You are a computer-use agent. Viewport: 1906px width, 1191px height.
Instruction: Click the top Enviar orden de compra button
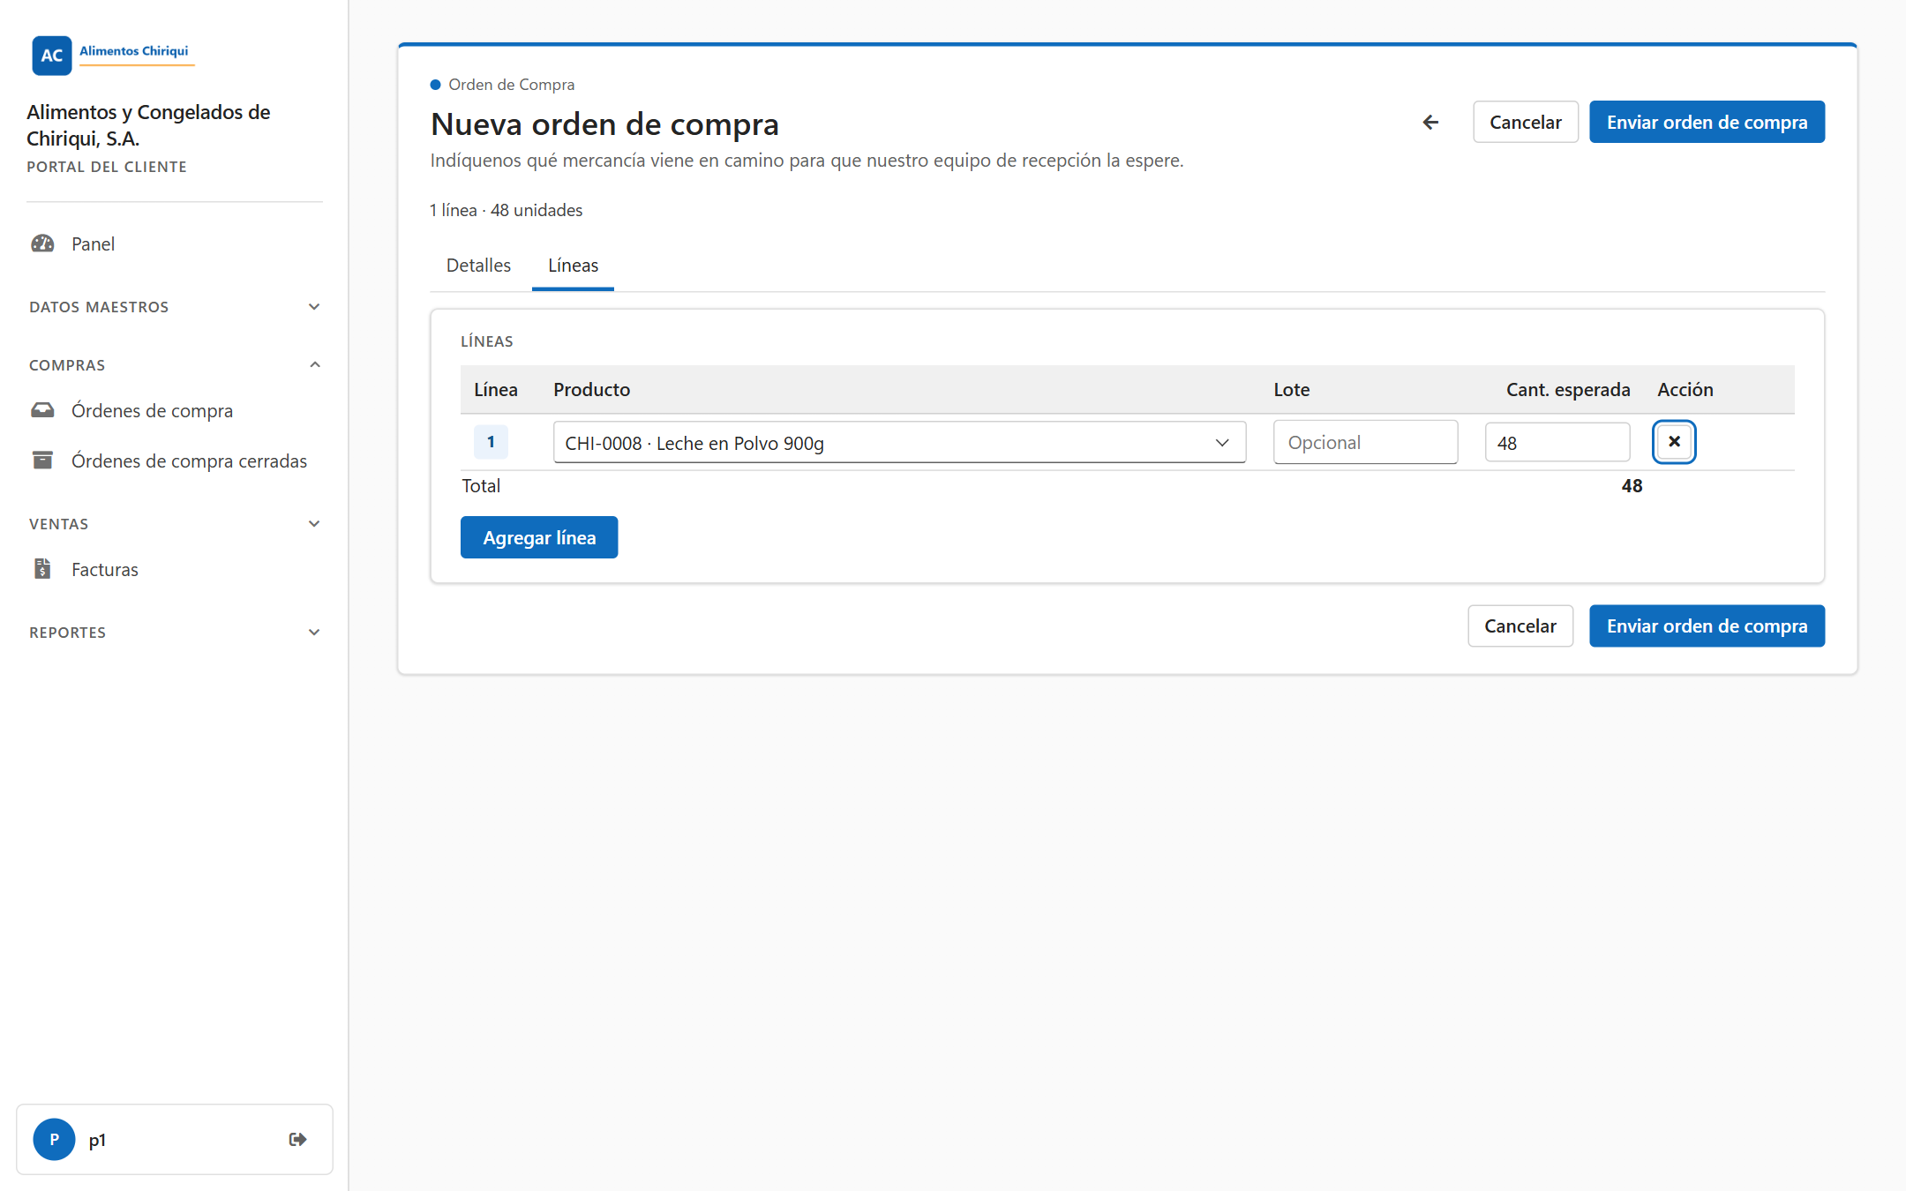tap(1707, 122)
